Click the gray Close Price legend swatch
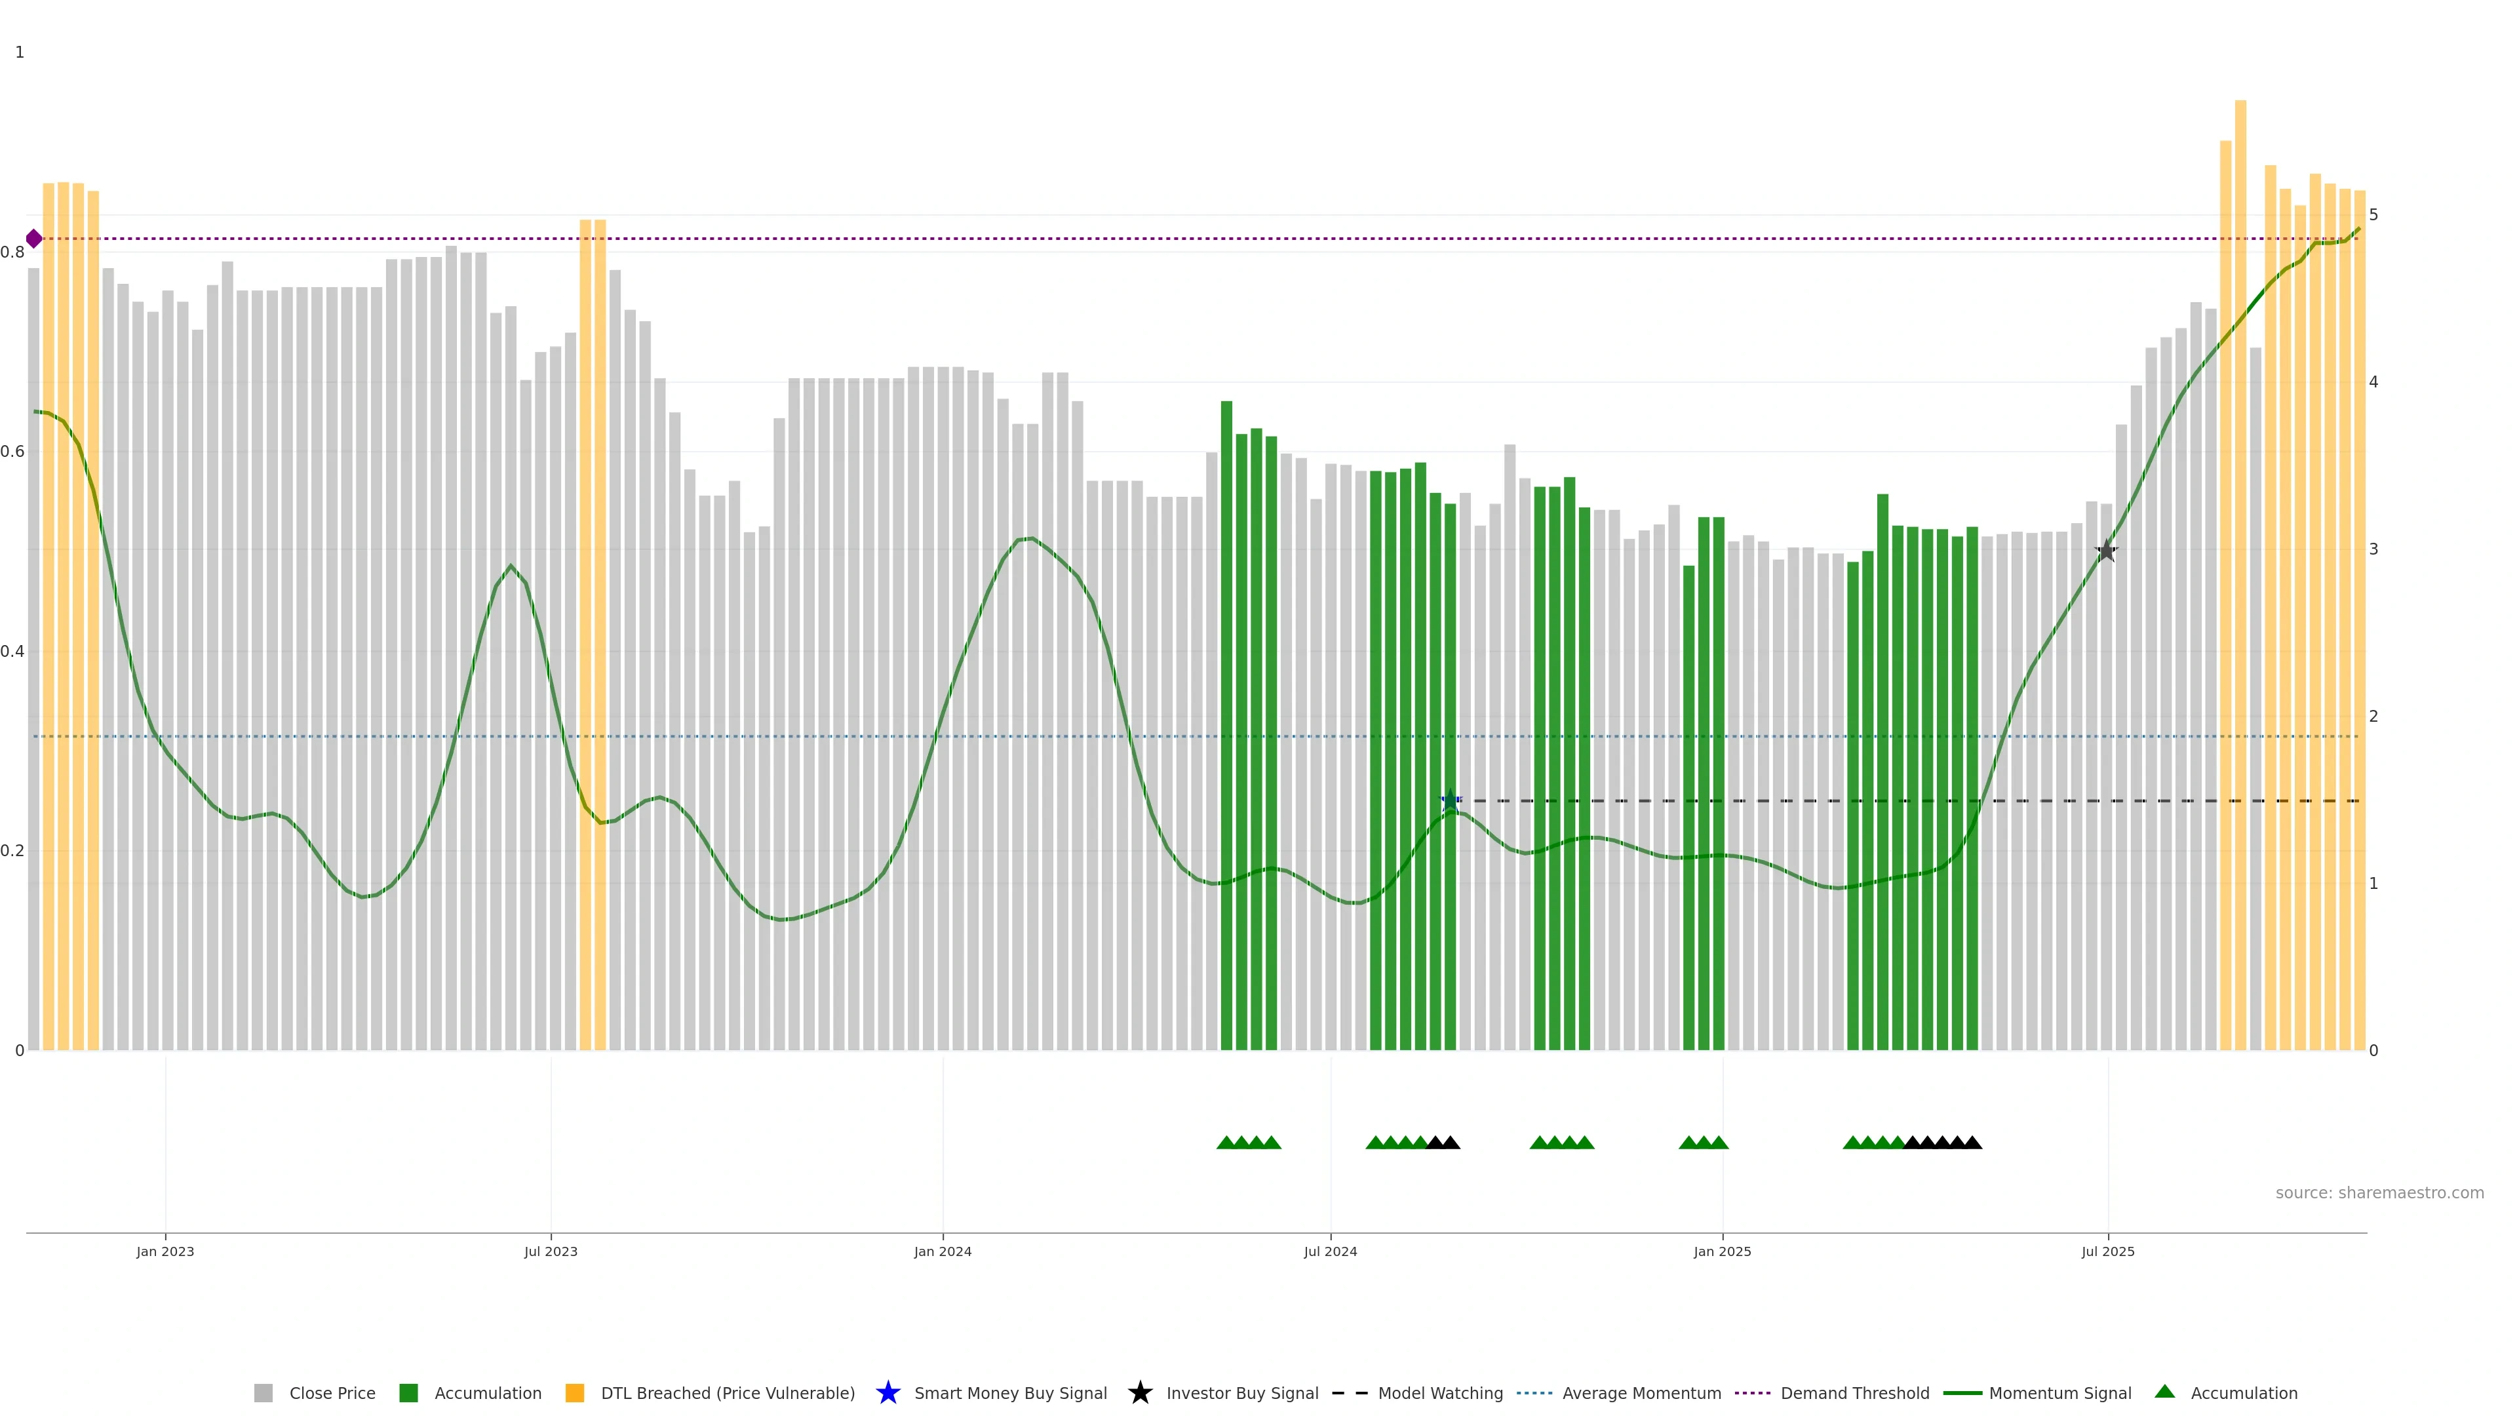 [x=263, y=1392]
